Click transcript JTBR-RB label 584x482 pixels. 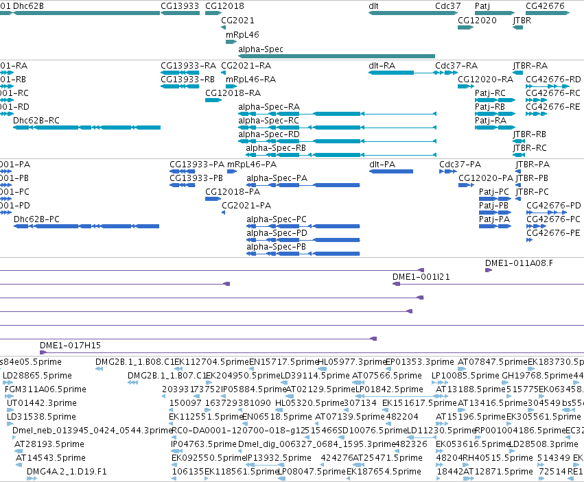[529, 134]
